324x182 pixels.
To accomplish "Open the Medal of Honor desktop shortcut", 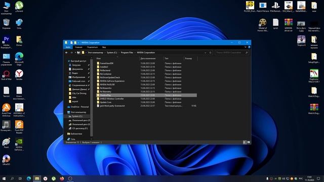I will click(263, 25).
